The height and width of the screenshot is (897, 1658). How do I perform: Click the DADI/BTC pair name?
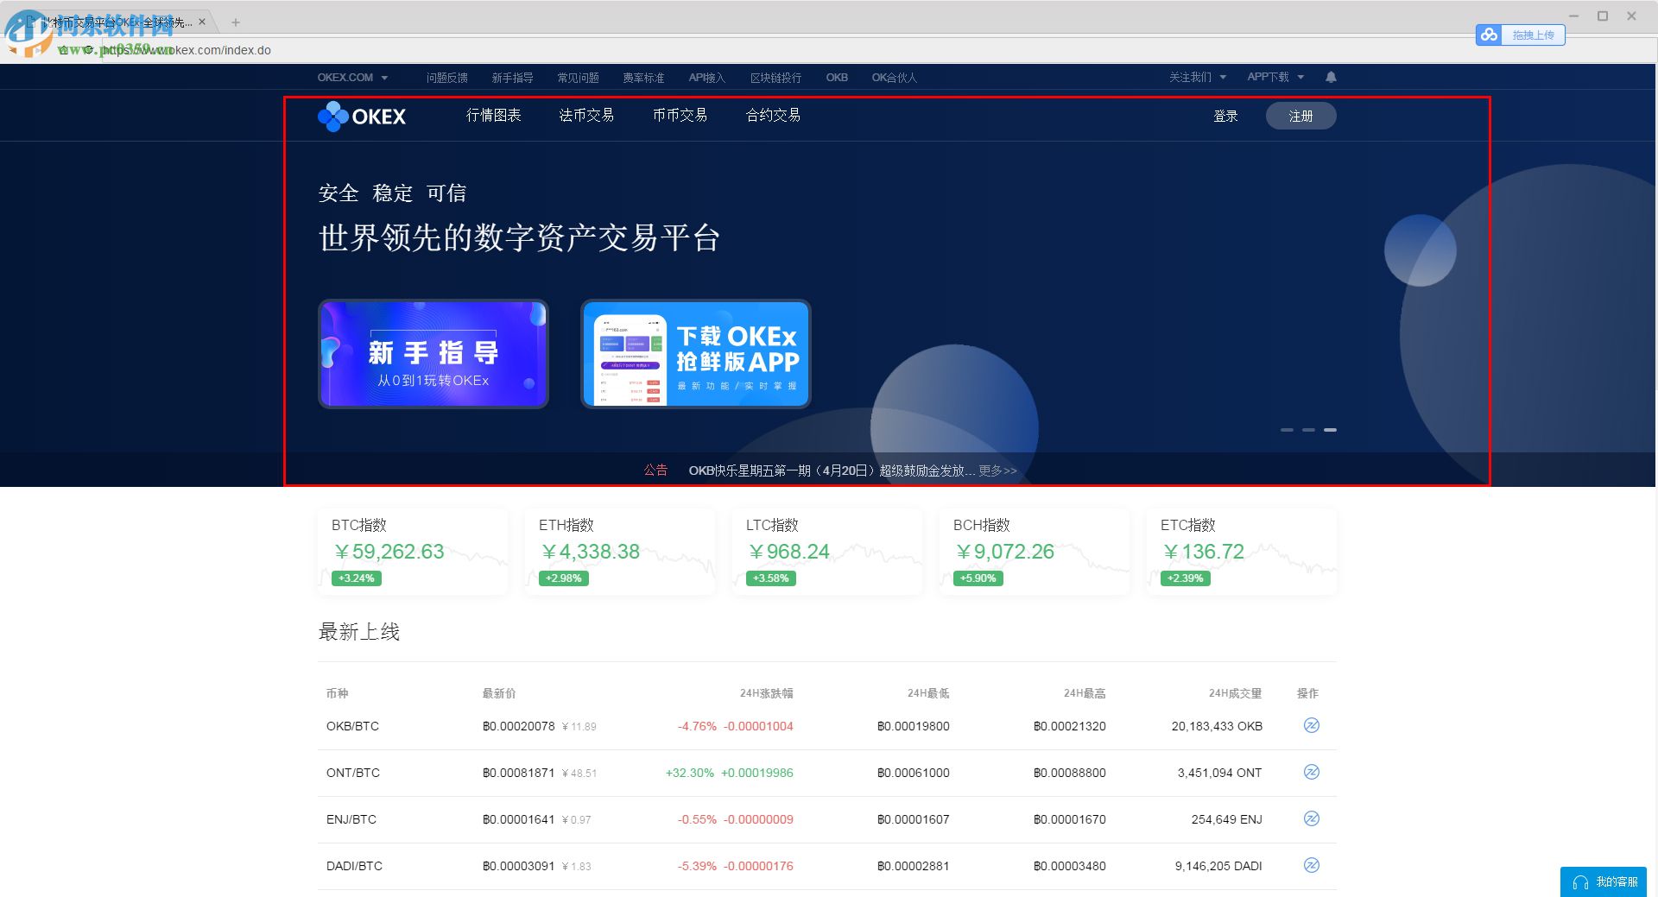(354, 866)
